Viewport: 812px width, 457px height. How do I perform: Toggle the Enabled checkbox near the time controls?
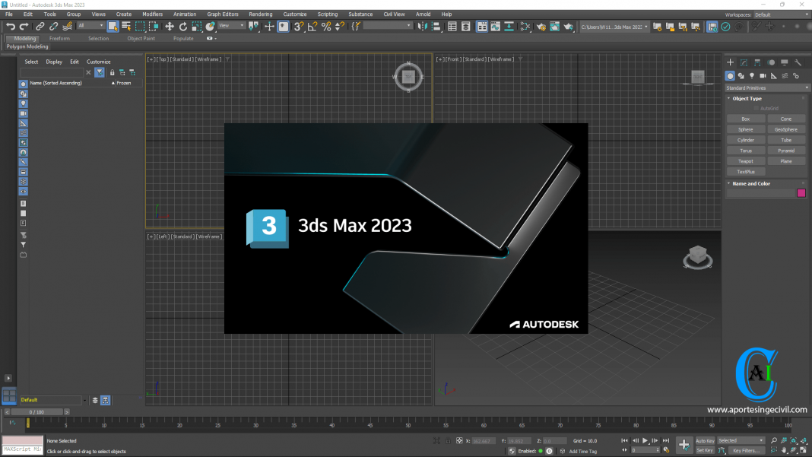(541, 450)
